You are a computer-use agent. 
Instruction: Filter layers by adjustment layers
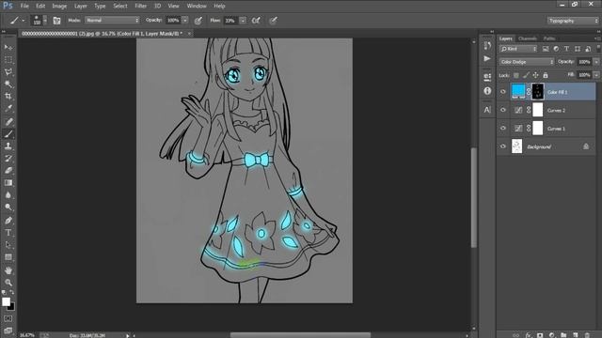coord(556,49)
